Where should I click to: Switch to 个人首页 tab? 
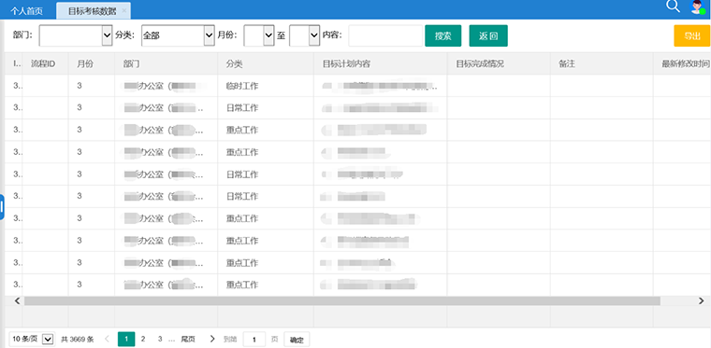pos(27,11)
